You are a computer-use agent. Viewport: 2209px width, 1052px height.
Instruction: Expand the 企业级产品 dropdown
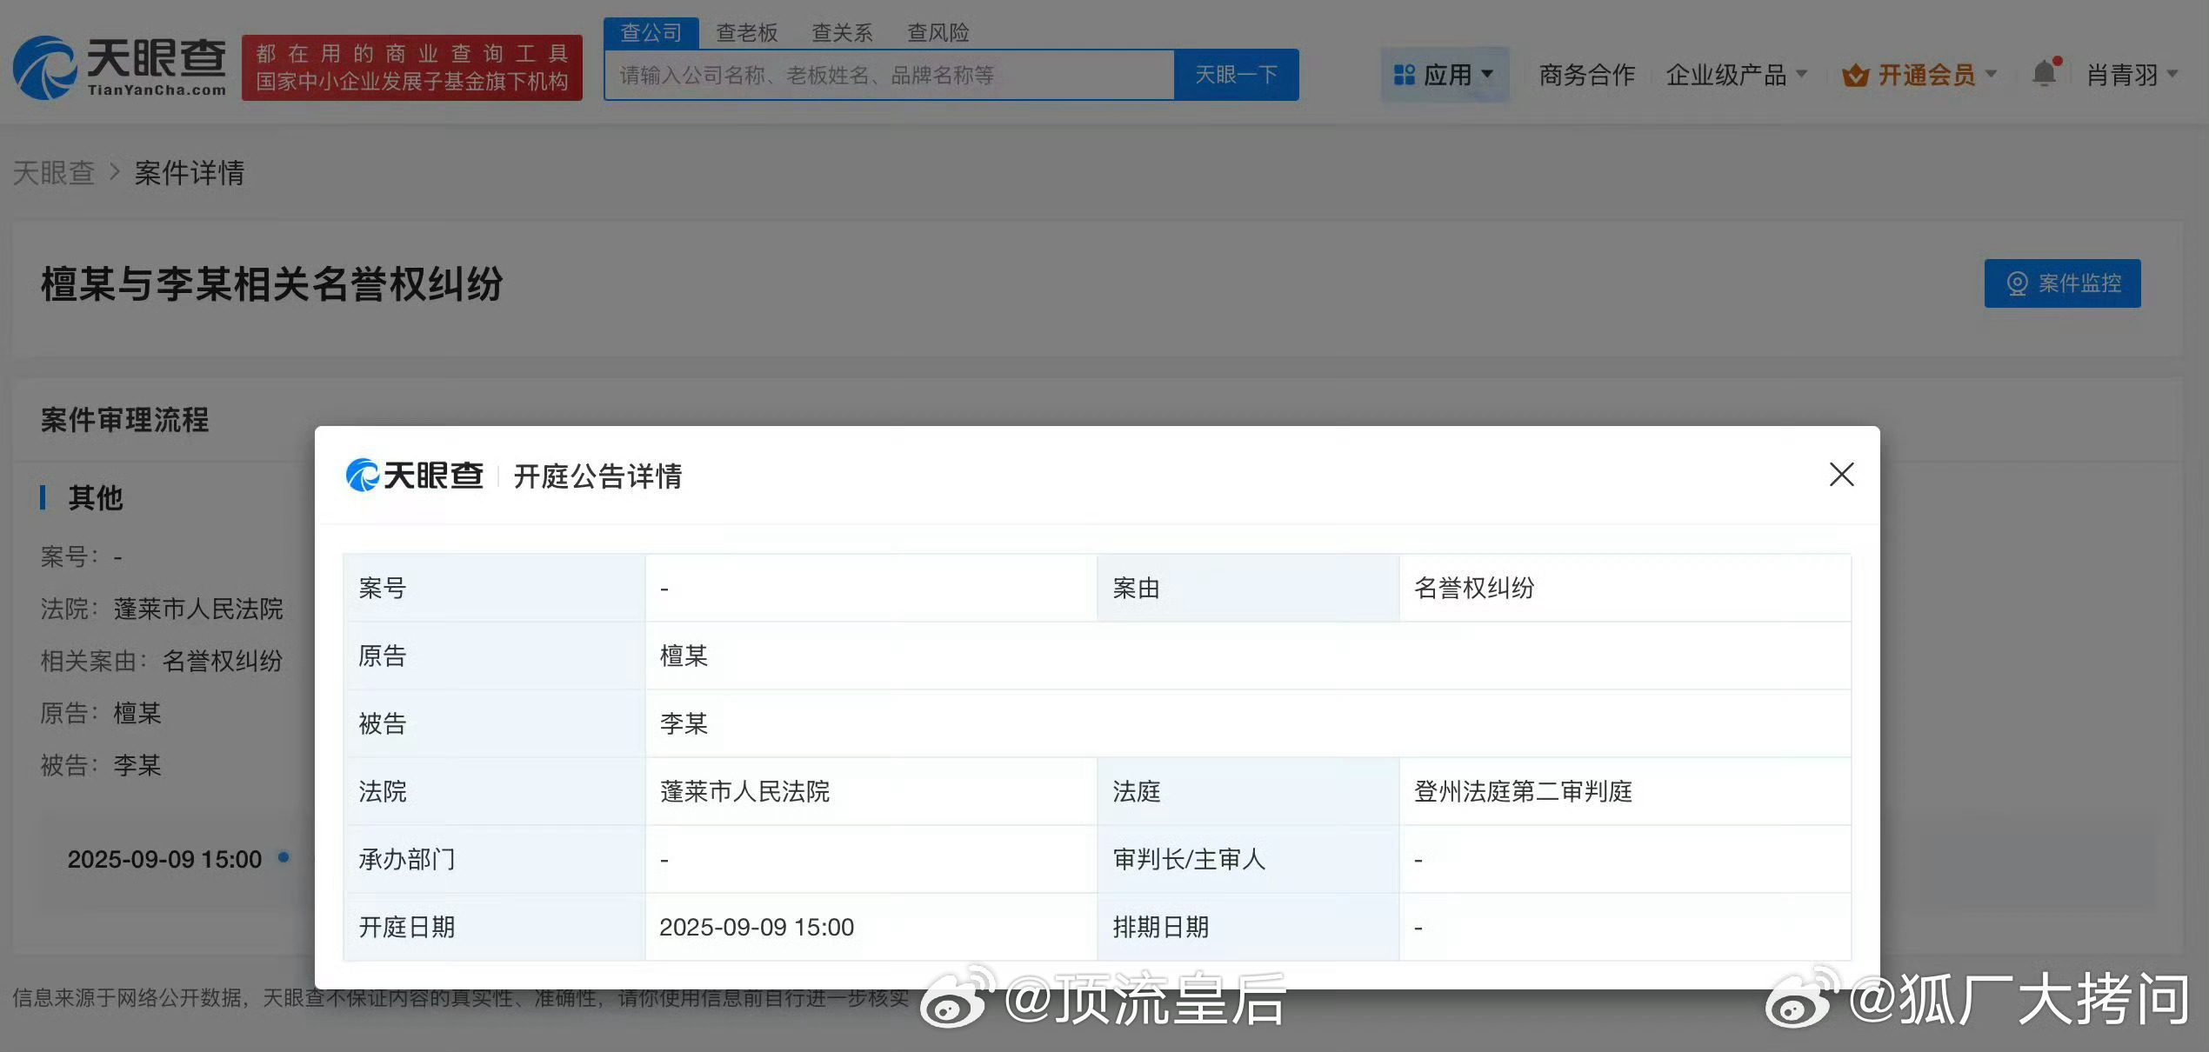(x=1736, y=75)
